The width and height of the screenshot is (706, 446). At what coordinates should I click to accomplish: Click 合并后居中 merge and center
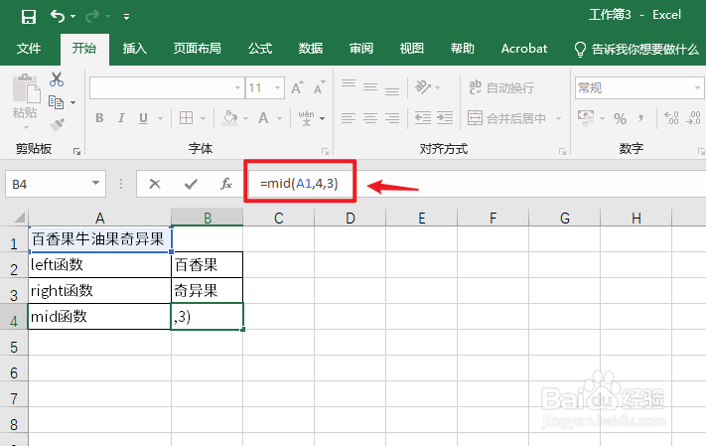click(507, 118)
